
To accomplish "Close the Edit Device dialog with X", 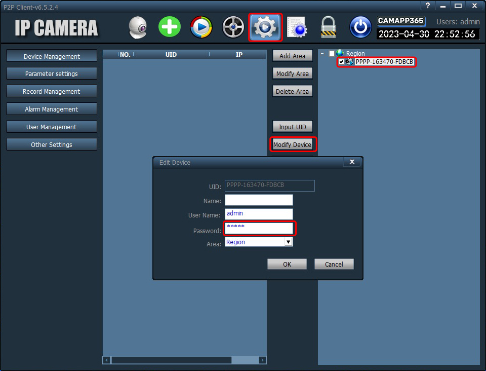I will pyautogui.click(x=352, y=162).
